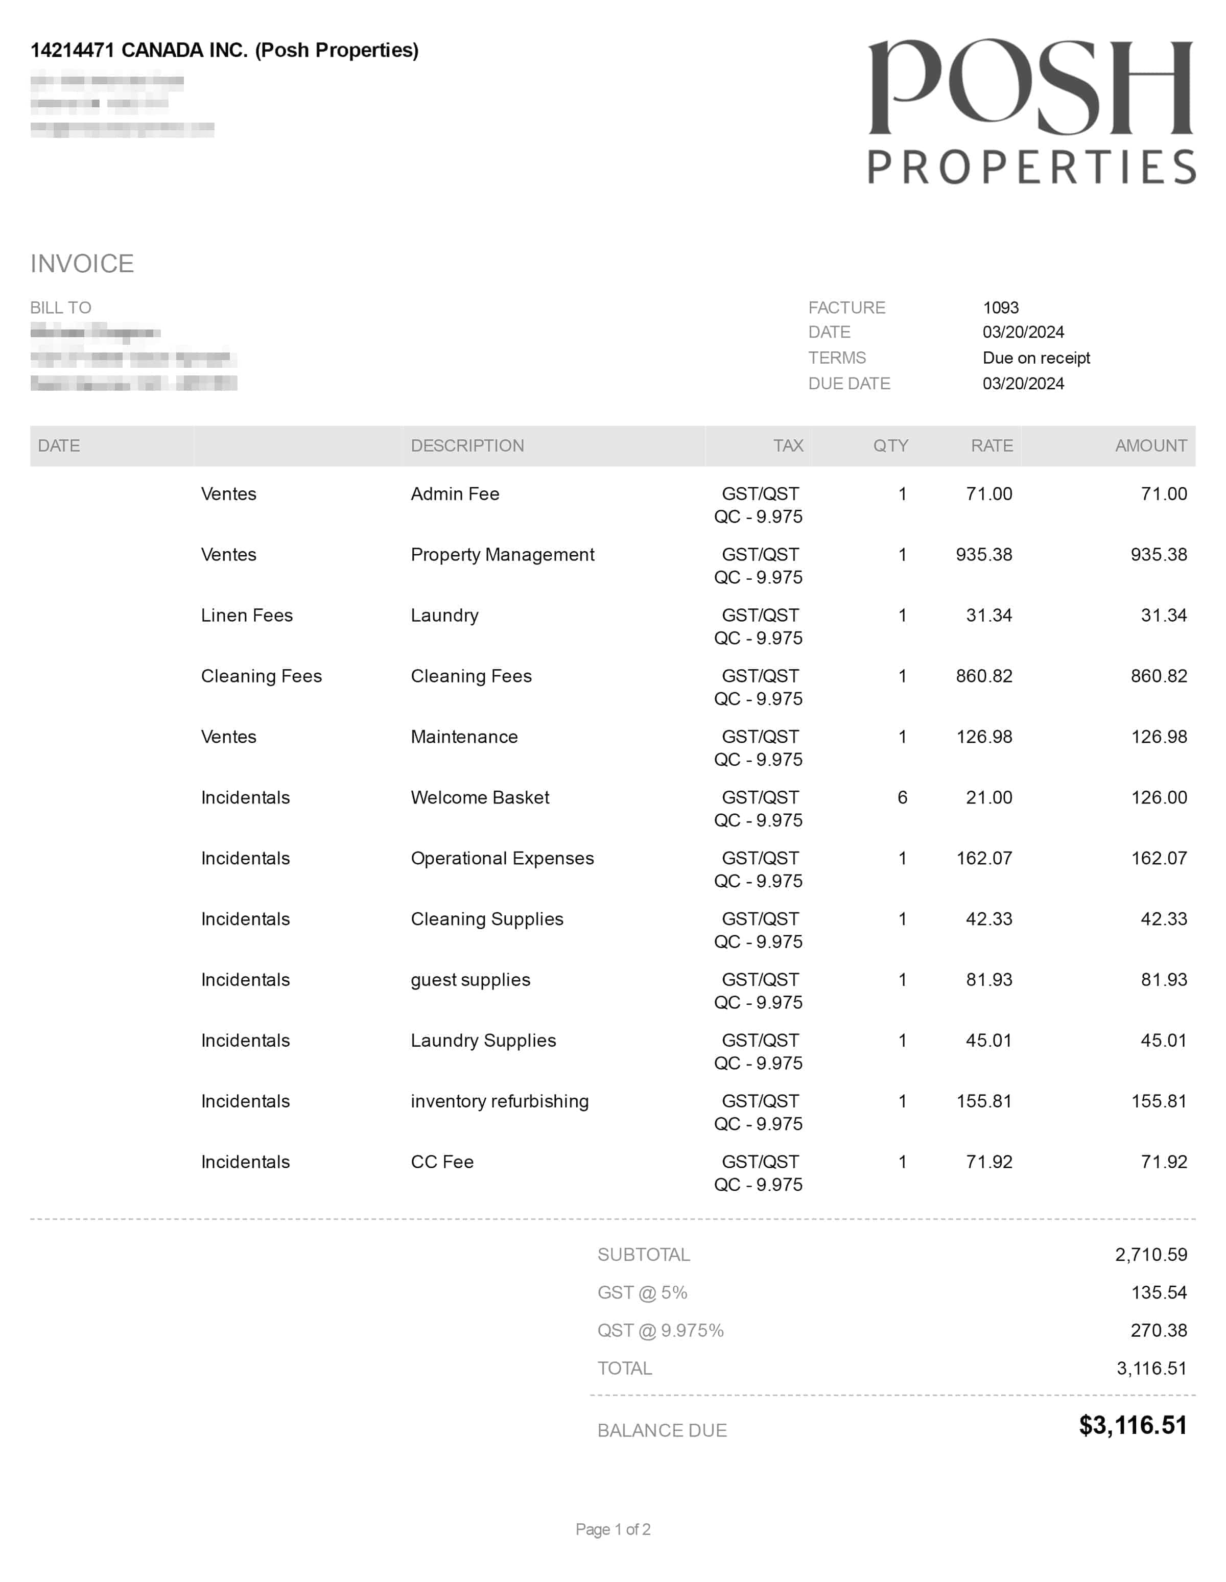Click the Posh Properties logo
This screenshot has height=1582, width=1226.
[x=1030, y=111]
